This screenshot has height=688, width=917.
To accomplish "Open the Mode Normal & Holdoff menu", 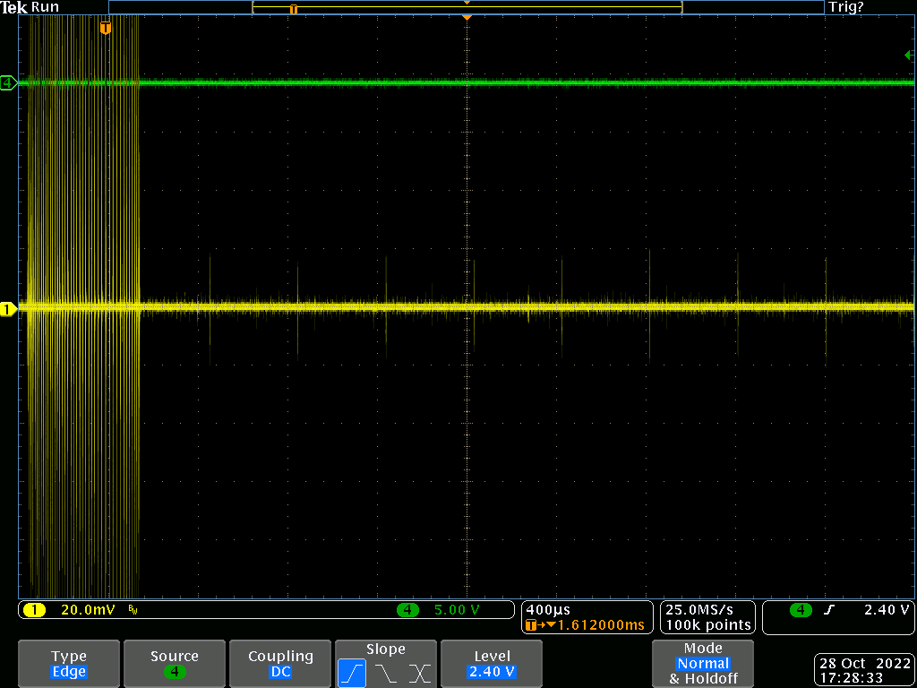I will pos(702,664).
